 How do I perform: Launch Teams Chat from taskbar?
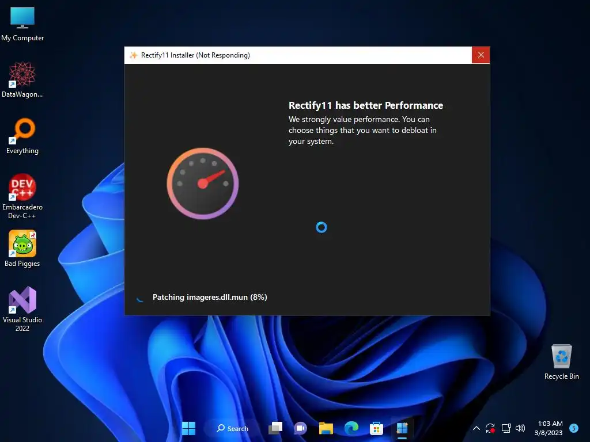click(300, 428)
